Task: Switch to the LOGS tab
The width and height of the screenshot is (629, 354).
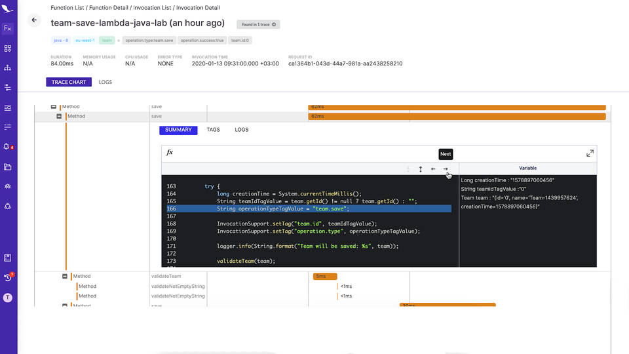Action: tap(105, 82)
